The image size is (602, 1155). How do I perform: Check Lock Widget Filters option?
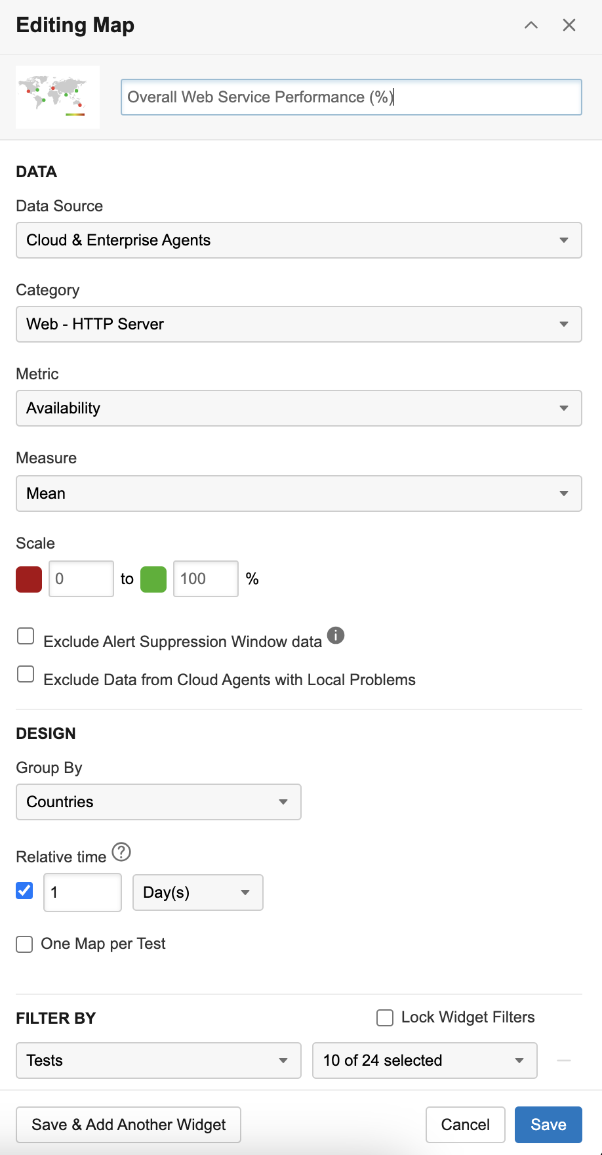(385, 1018)
